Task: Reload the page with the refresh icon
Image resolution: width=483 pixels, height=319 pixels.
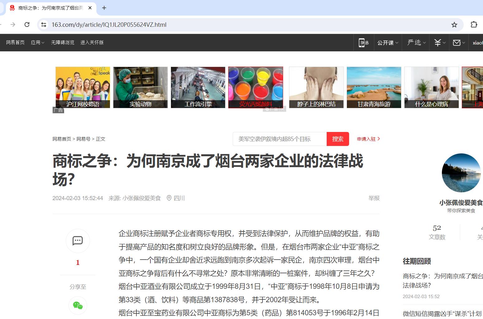Action: pos(27,25)
